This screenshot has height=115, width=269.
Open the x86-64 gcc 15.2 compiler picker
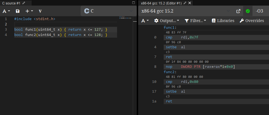click(x=185, y=11)
